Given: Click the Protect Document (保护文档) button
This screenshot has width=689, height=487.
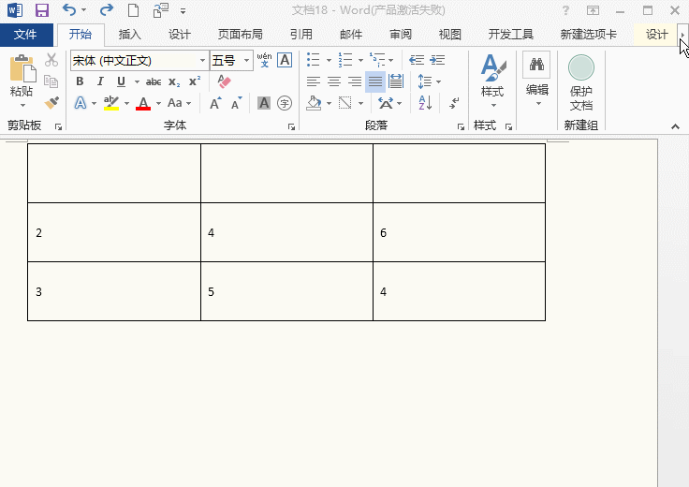Looking at the screenshot, I should click(581, 83).
